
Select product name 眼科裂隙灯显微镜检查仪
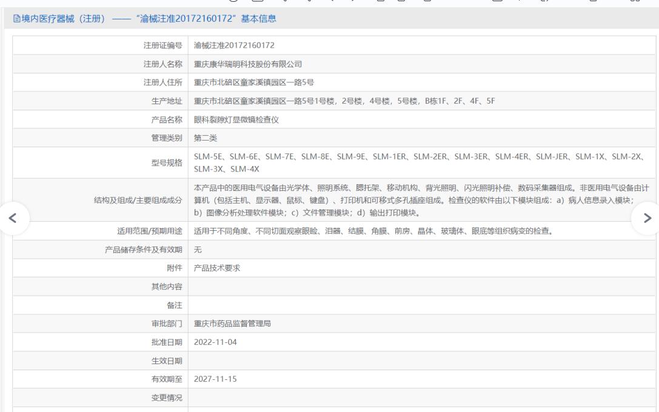(236, 120)
